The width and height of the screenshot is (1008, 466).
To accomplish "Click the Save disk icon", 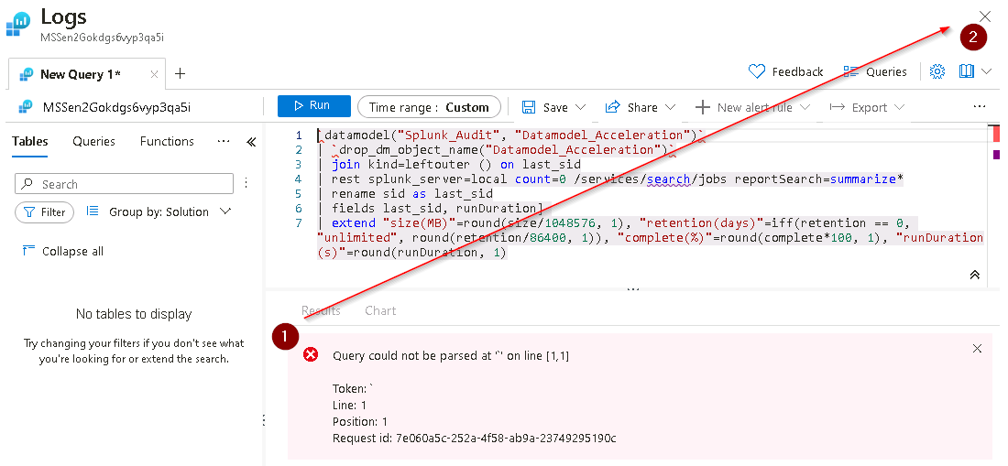I will pyautogui.click(x=529, y=107).
